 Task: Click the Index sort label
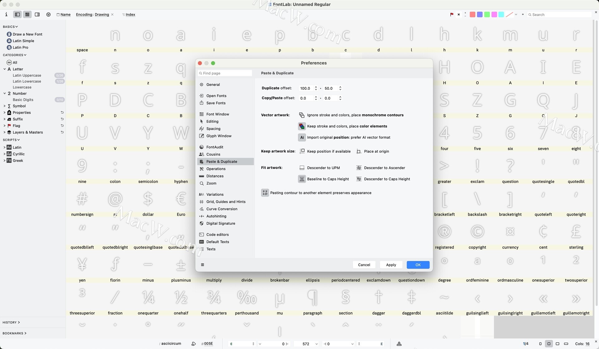pyautogui.click(x=130, y=15)
